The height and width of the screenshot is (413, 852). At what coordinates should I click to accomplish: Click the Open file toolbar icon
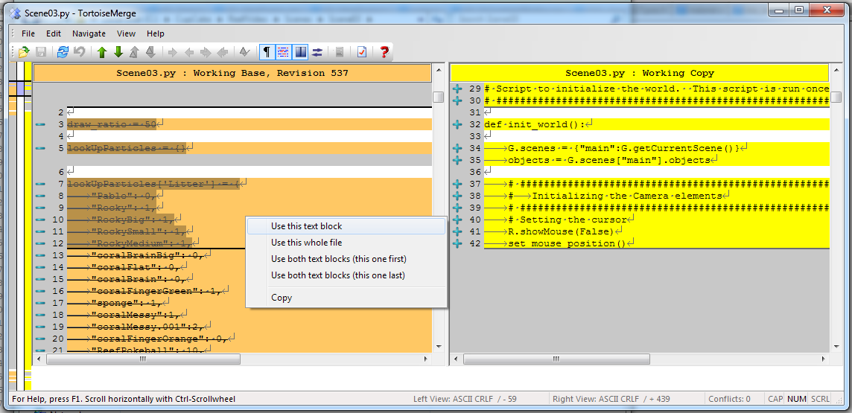point(24,52)
